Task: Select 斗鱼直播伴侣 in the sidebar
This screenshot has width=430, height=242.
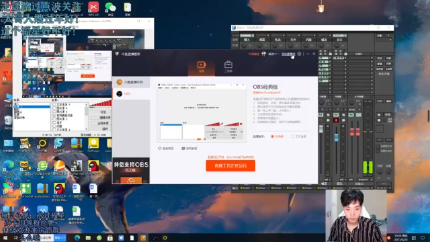Action: (x=131, y=82)
